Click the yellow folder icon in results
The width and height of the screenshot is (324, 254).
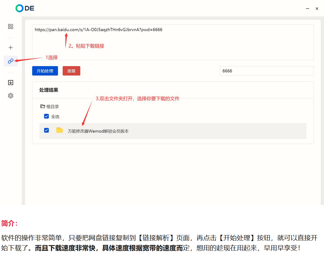click(59, 130)
